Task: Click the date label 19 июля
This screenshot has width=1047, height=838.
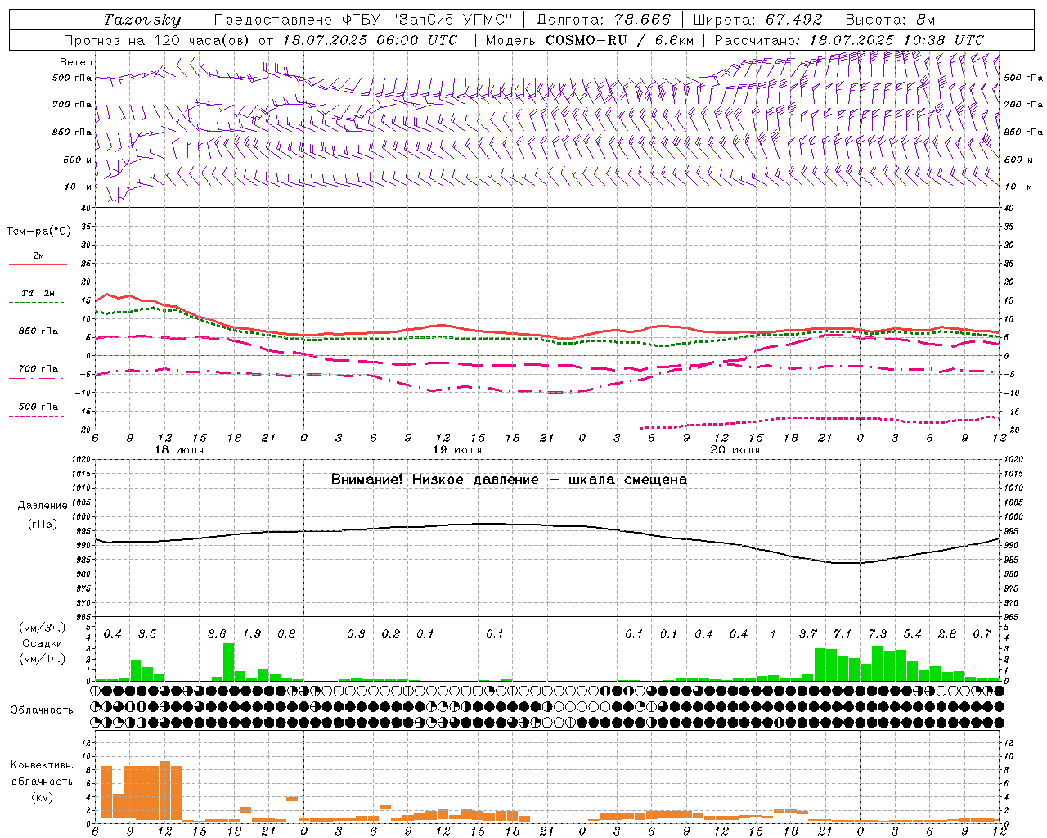Action: [x=457, y=450]
